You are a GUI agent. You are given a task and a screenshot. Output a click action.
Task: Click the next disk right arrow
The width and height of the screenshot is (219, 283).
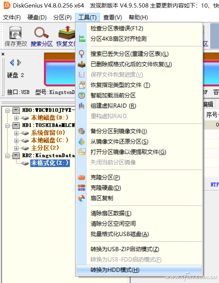point(19,63)
